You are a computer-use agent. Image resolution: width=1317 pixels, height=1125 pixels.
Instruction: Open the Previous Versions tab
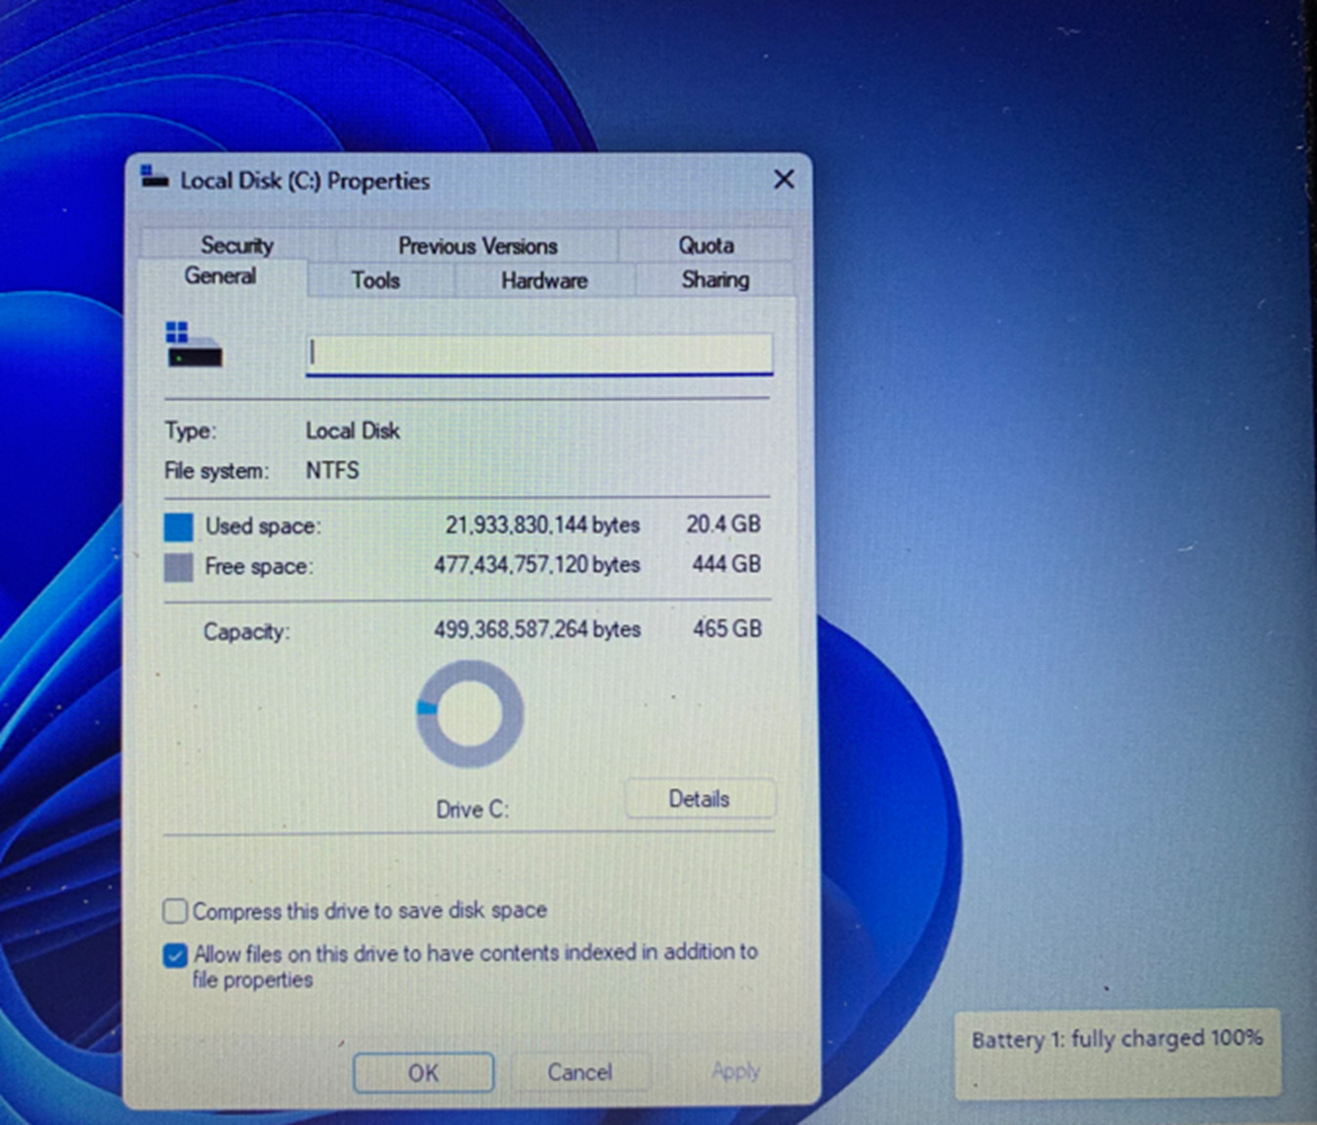478,246
